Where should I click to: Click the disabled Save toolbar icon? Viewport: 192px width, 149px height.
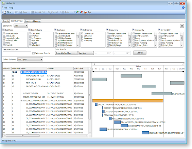[21, 12]
